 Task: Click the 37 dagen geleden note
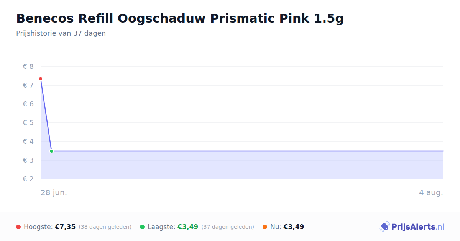(x=228, y=227)
